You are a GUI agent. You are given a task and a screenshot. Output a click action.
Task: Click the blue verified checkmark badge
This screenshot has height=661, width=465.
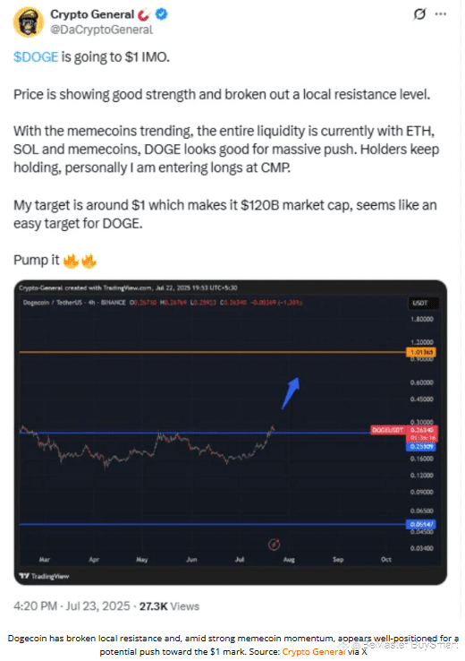pyautogui.click(x=162, y=14)
